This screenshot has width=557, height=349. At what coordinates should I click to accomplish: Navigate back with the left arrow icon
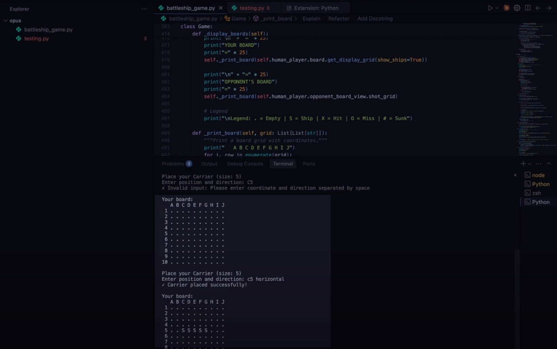pyautogui.click(x=538, y=8)
